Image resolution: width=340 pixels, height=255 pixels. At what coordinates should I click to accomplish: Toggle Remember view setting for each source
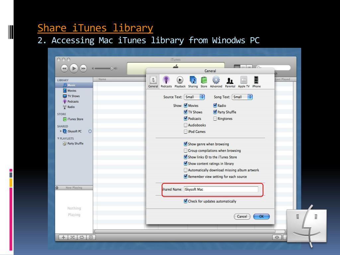click(186, 177)
